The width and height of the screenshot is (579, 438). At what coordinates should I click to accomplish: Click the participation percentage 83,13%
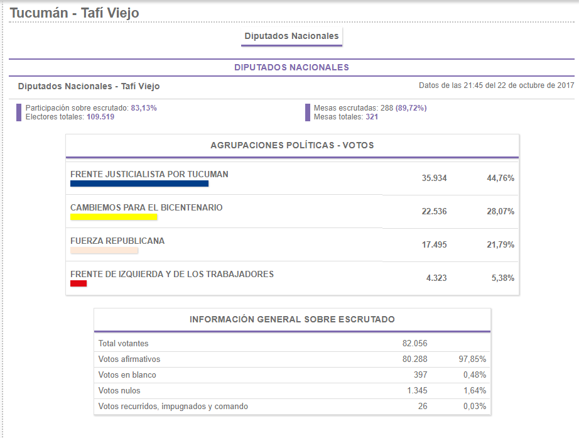144,108
